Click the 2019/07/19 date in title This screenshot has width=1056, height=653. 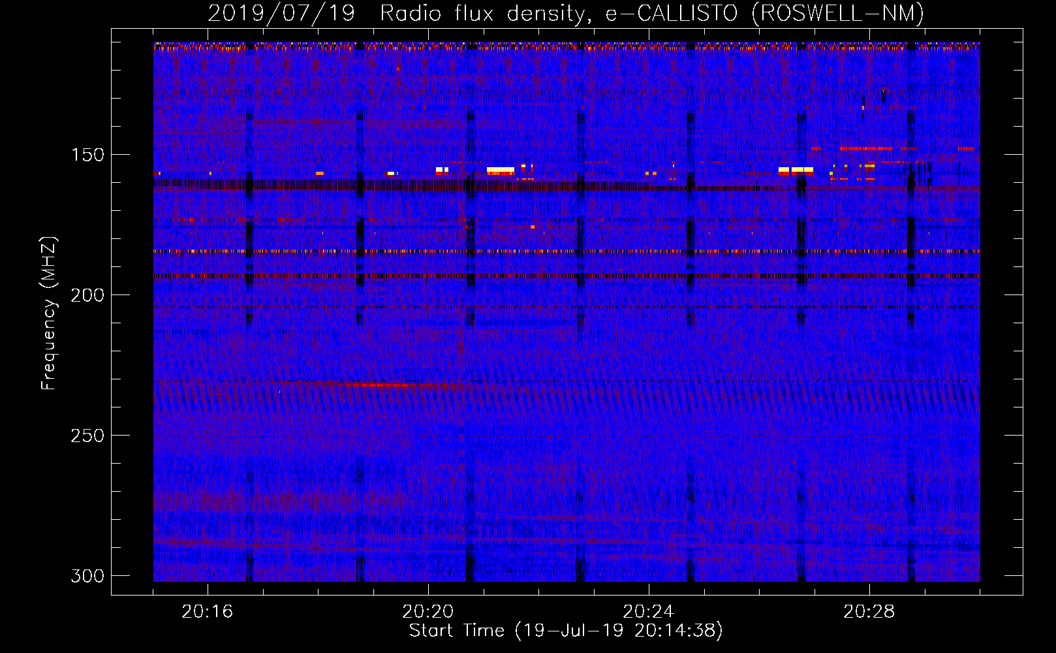281,14
